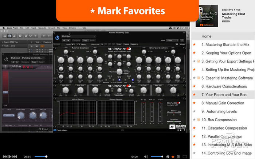This screenshot has height=159, width=255.
Task: Open the Logic Mixer toolbar icon
Action: tap(30, 36)
